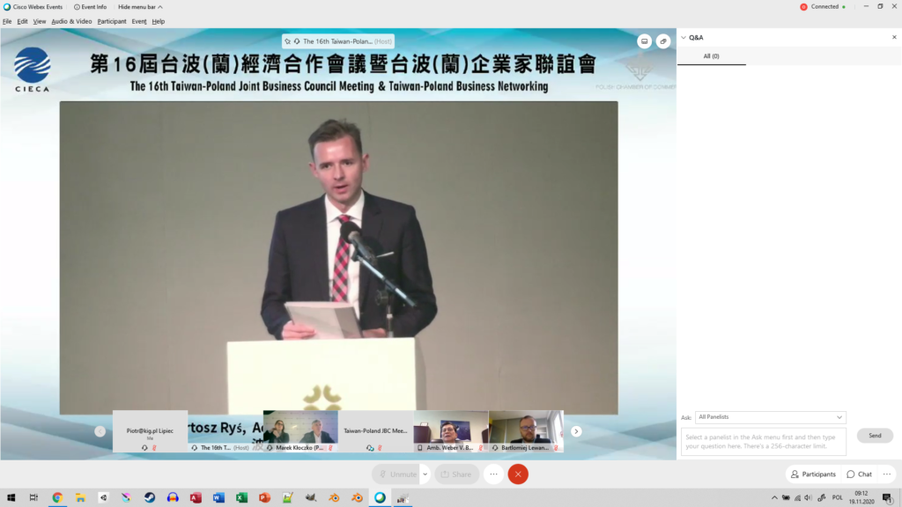902x507 pixels.
Task: Expand the Ask All Panelists dropdown
Action: point(770,417)
